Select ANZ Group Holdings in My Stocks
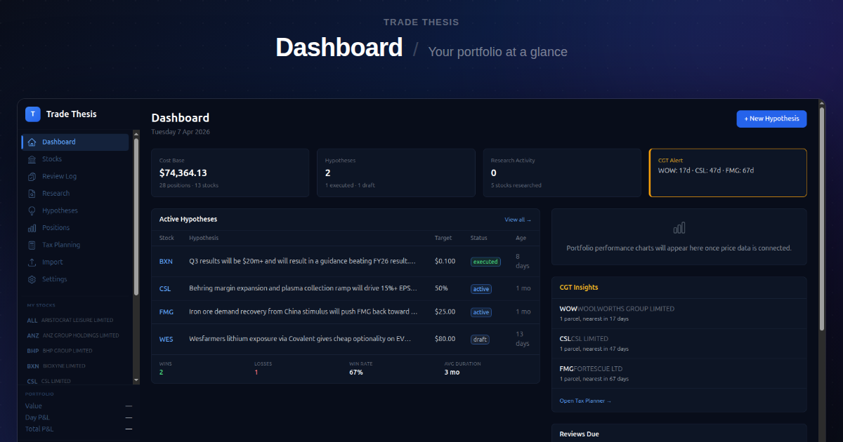 (75, 335)
